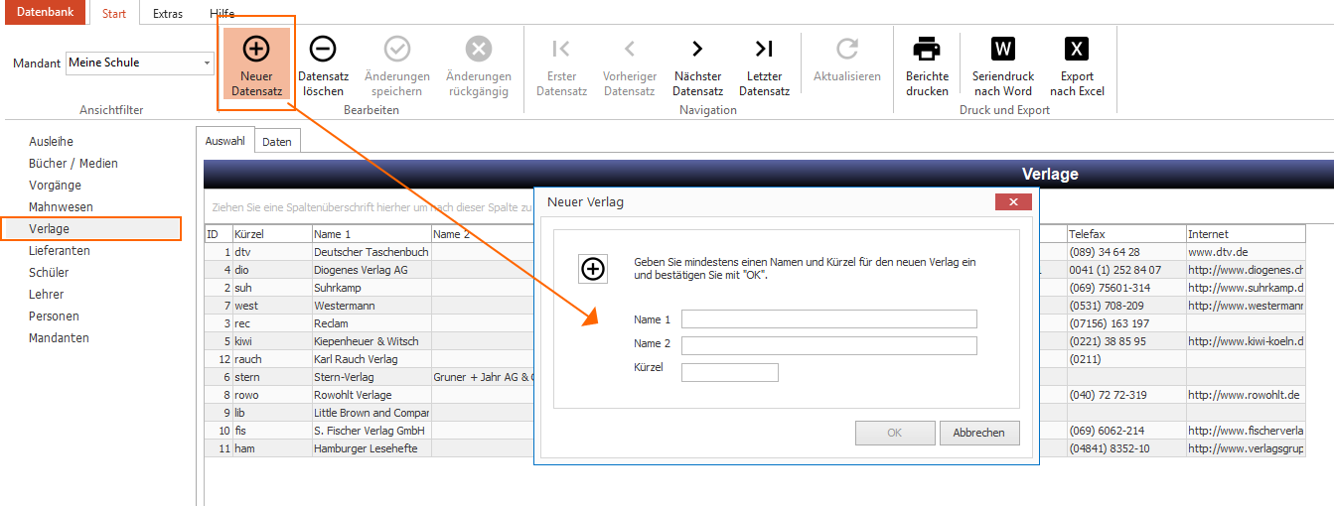
Task: Open the Hilfe ribbon tab
Action: pos(222,14)
